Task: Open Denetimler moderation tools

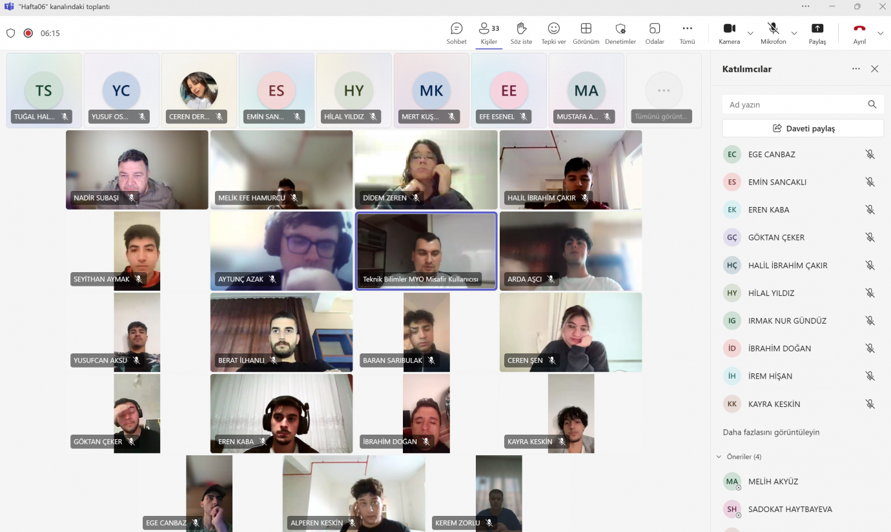Action: point(620,34)
